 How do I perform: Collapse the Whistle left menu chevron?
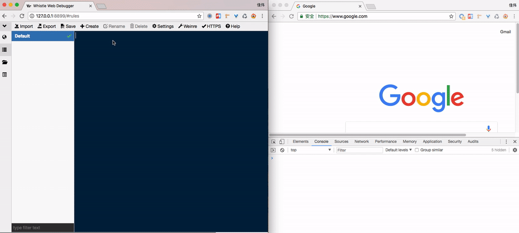pyautogui.click(x=5, y=26)
